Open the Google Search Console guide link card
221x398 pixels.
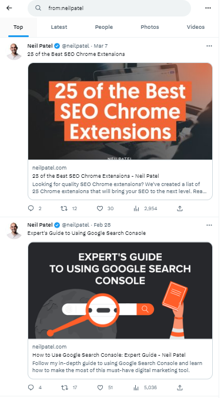point(120,359)
